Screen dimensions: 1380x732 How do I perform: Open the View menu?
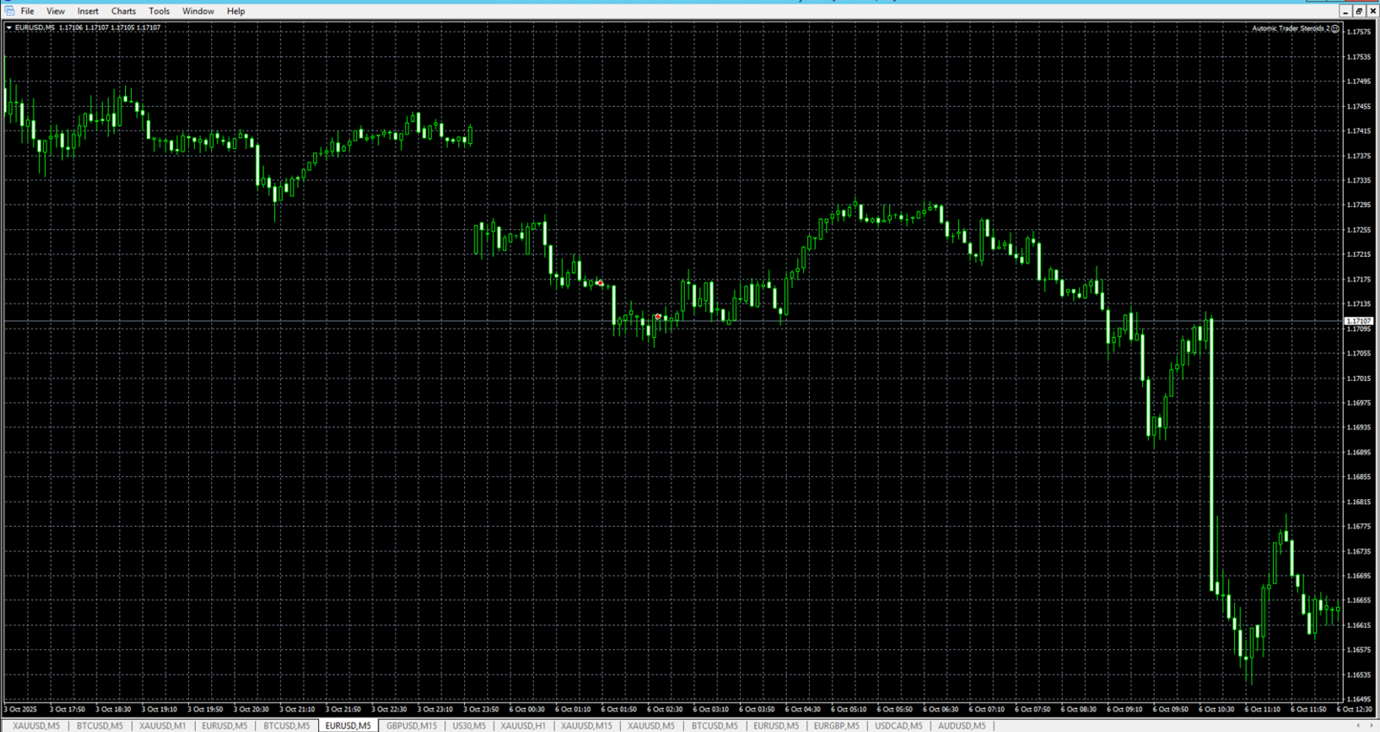coord(55,11)
